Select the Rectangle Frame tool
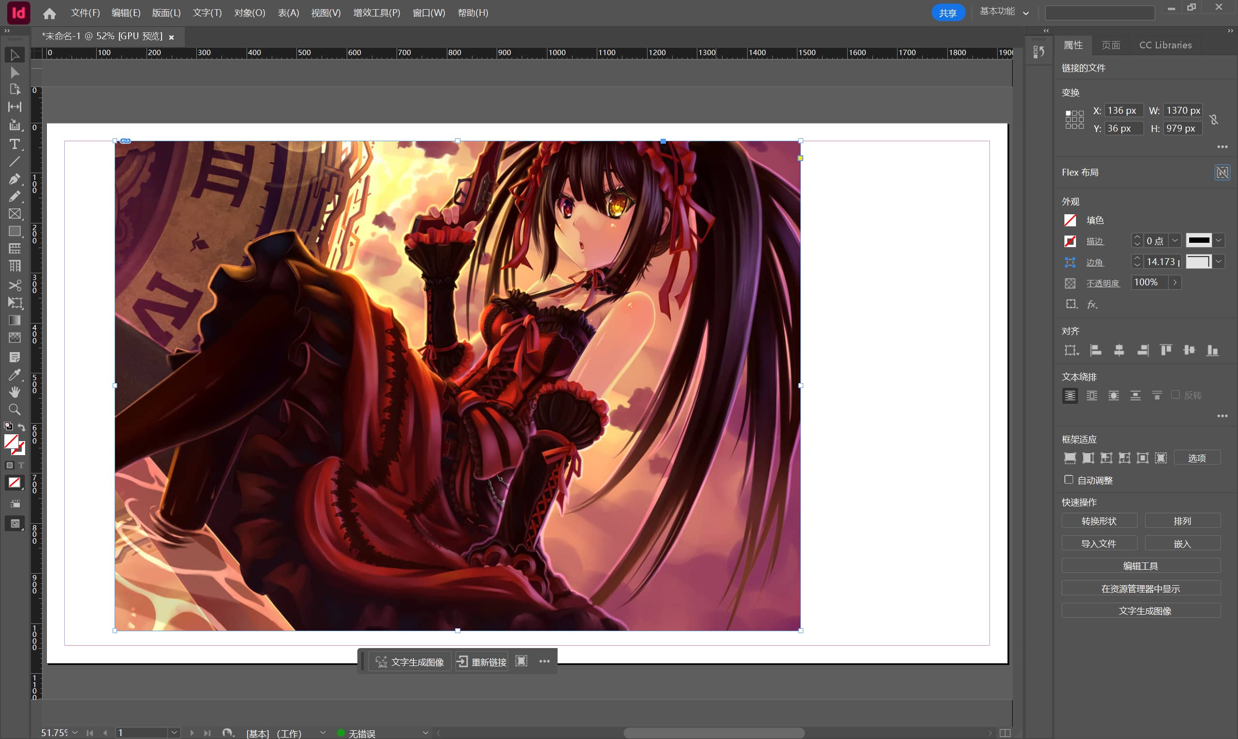Image resolution: width=1238 pixels, height=739 pixels. point(15,214)
